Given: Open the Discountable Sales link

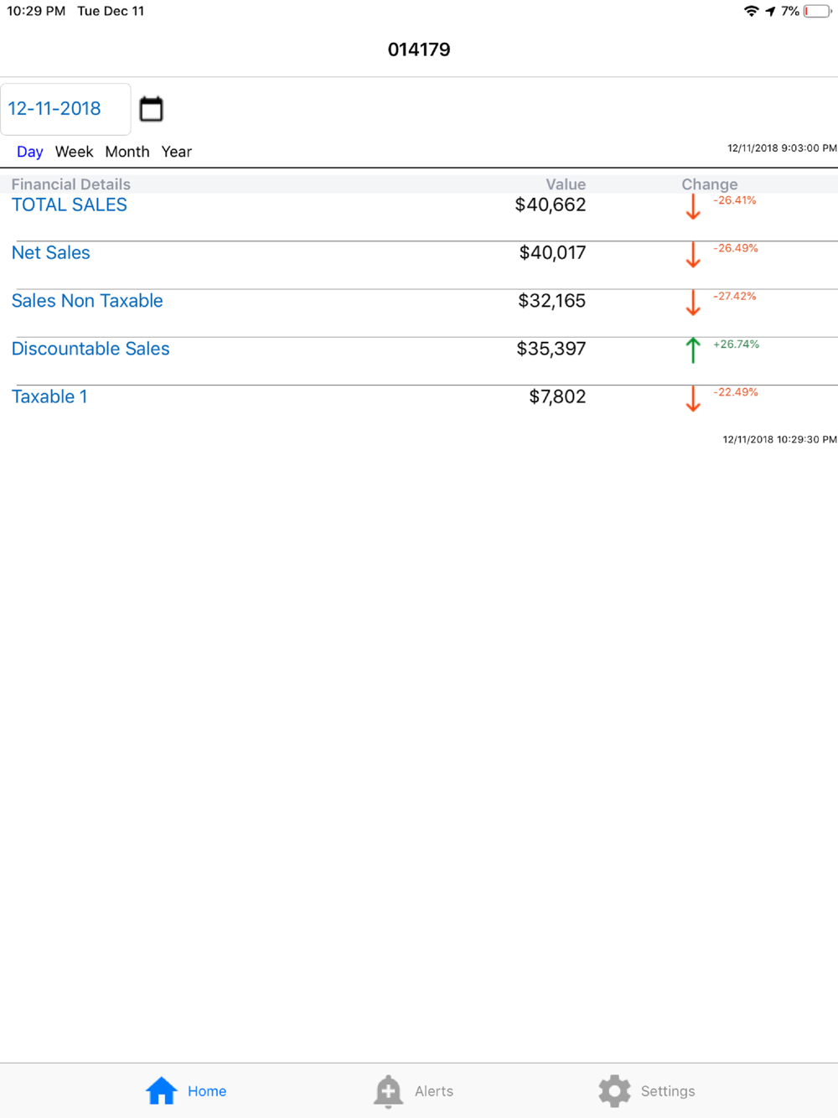Looking at the screenshot, I should pos(91,349).
